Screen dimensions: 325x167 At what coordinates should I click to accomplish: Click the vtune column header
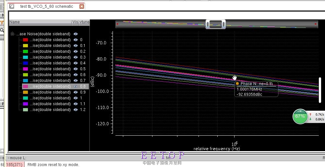[84, 22]
